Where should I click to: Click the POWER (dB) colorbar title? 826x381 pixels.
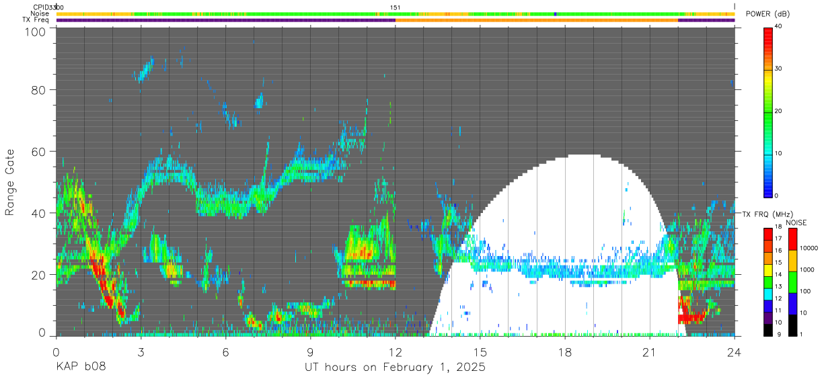coord(768,14)
